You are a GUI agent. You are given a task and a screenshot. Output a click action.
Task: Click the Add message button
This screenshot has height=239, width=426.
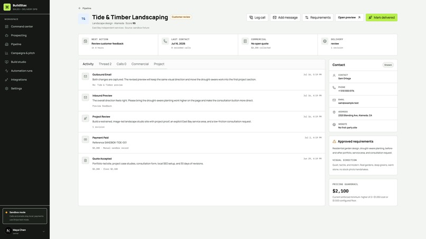(285, 17)
